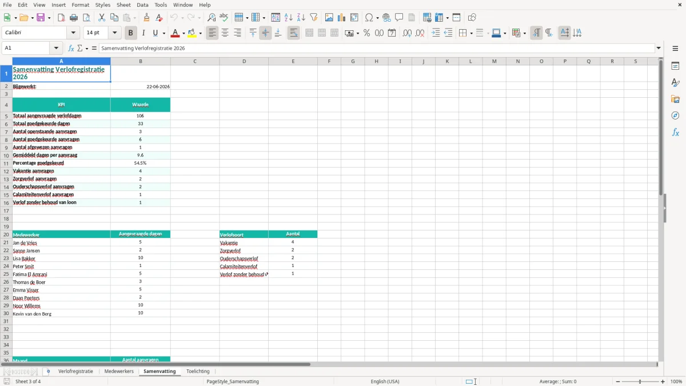Click the Insert Hyperlink icon
The image size is (686, 386).
(x=387, y=18)
